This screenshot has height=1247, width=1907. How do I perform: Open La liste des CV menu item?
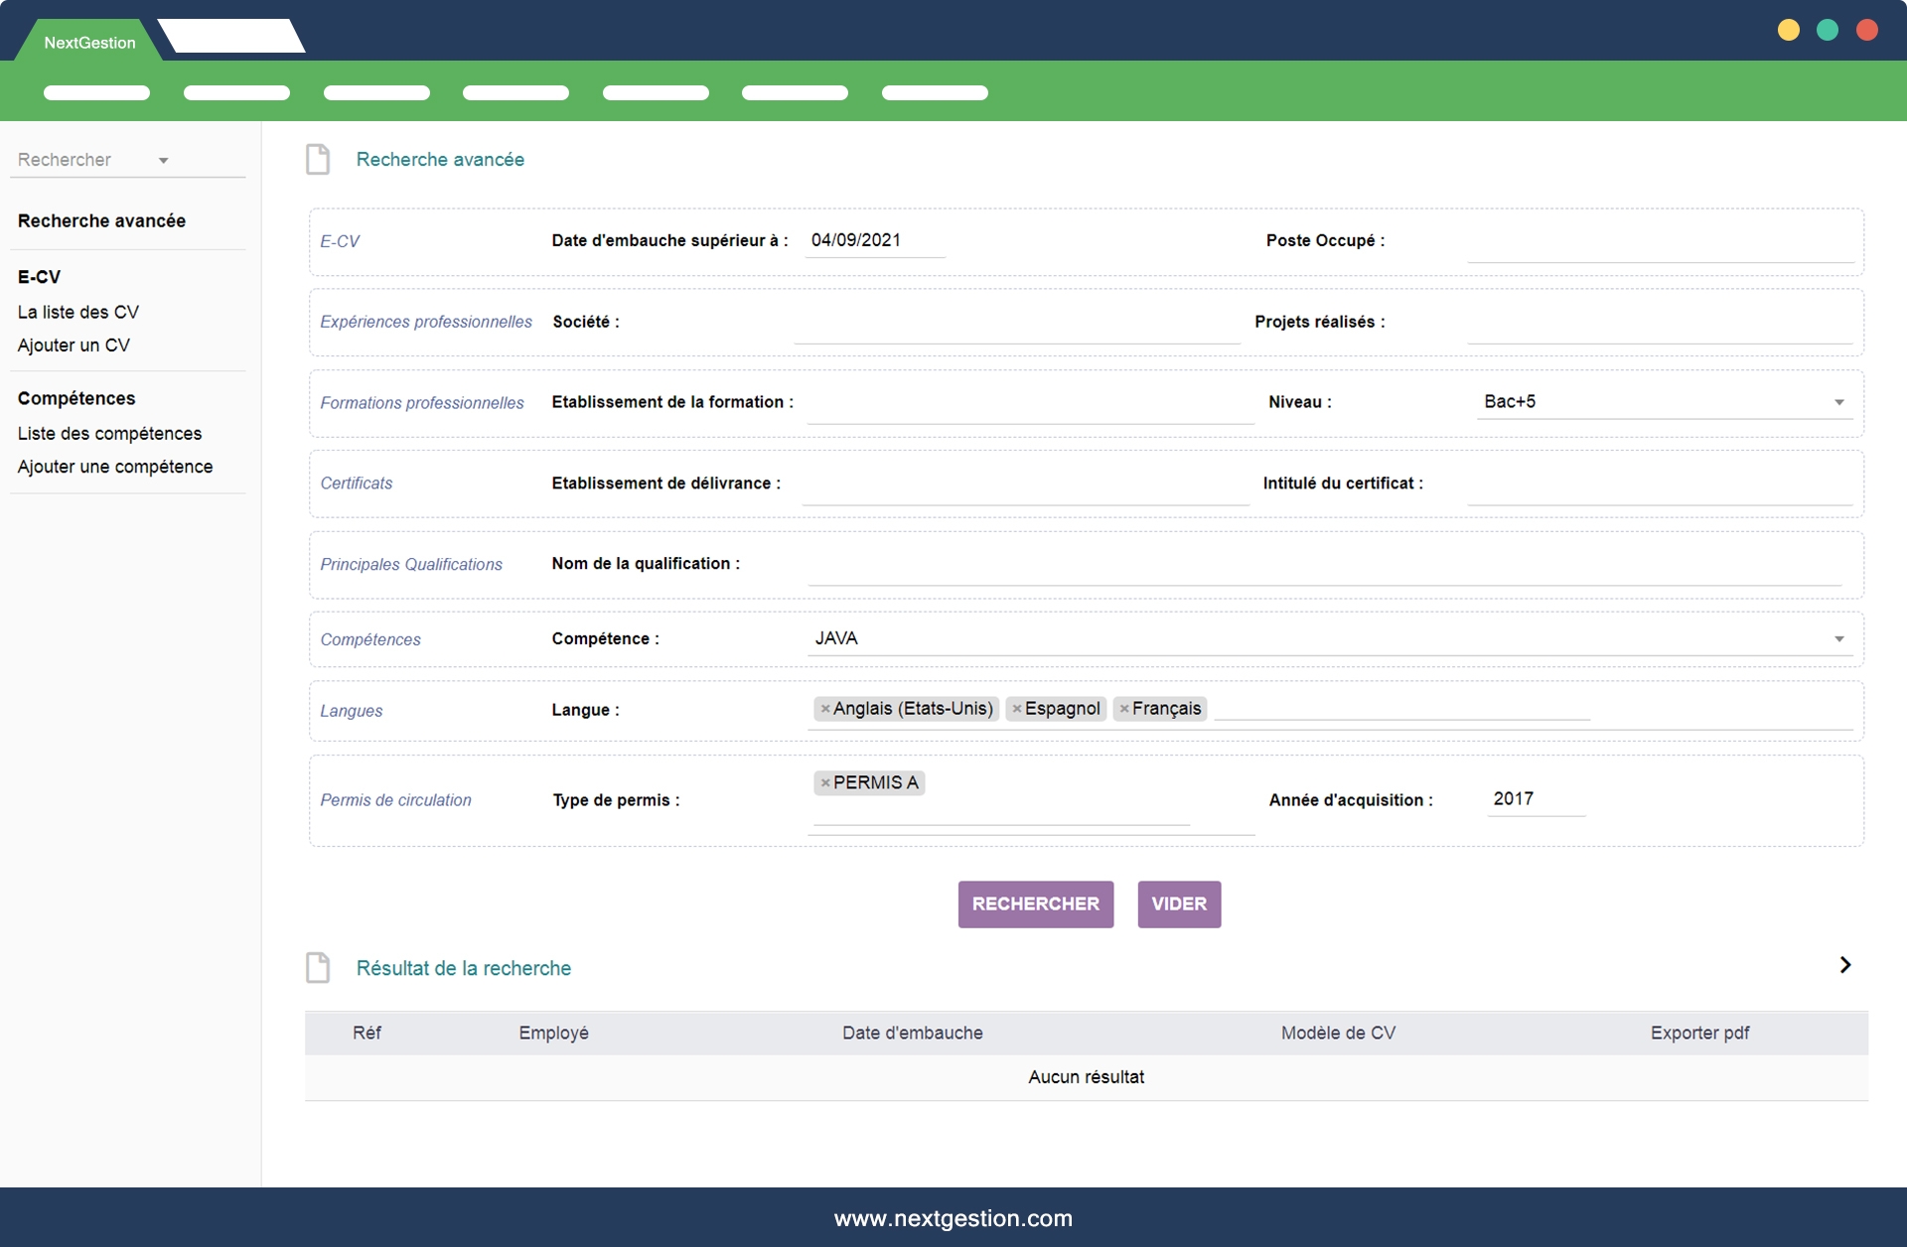(78, 312)
